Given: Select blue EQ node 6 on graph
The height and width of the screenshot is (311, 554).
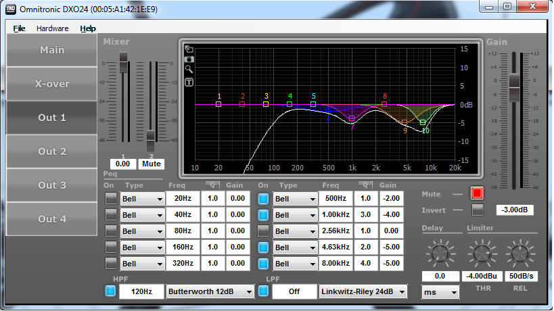Looking at the screenshot, I should tap(328, 111).
